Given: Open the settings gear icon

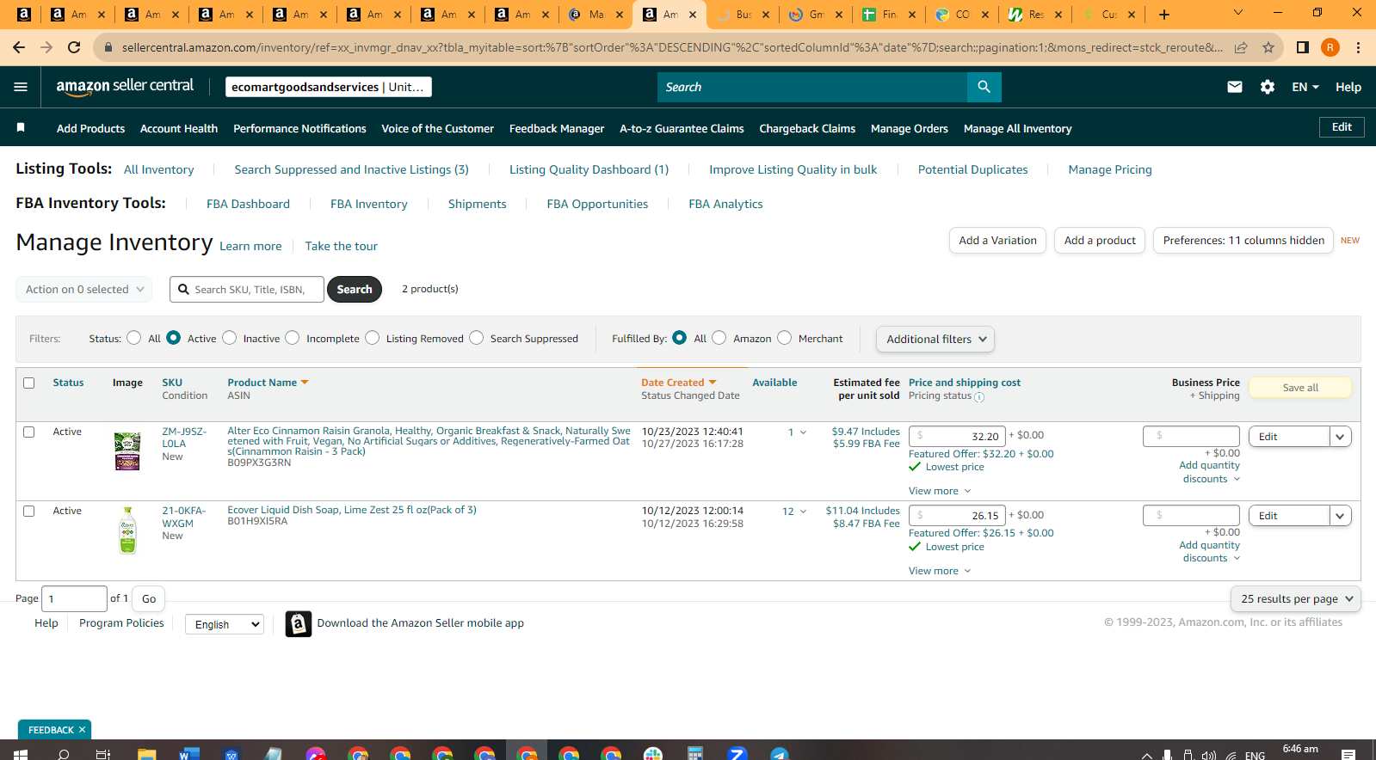Looking at the screenshot, I should [x=1267, y=87].
